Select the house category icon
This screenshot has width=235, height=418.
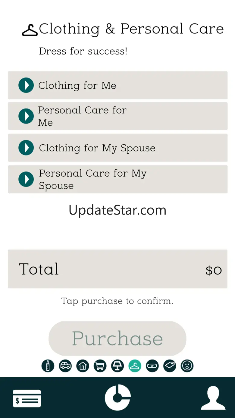click(x=83, y=366)
